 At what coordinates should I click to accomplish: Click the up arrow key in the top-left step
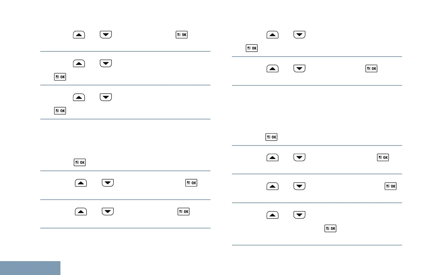click(x=79, y=35)
